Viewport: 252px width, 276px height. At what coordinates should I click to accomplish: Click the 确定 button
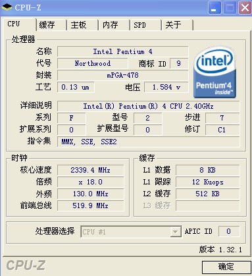[x=226, y=267]
